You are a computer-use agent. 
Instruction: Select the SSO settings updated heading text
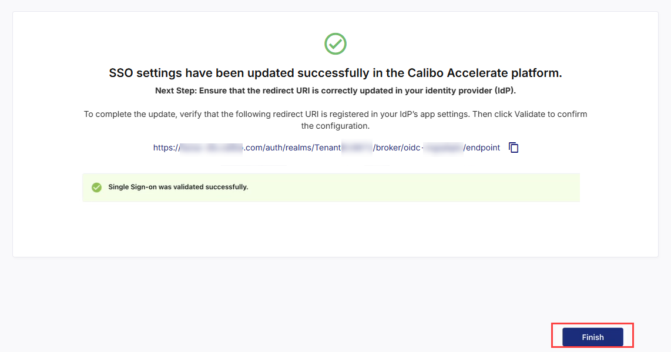[335, 72]
